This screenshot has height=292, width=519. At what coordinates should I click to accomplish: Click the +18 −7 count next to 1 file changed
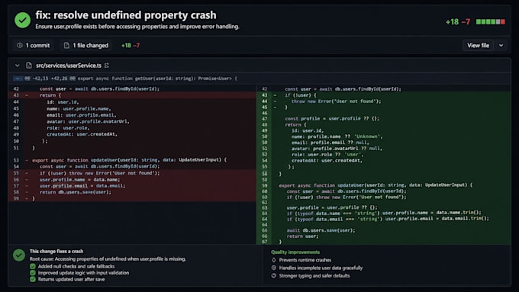point(131,45)
